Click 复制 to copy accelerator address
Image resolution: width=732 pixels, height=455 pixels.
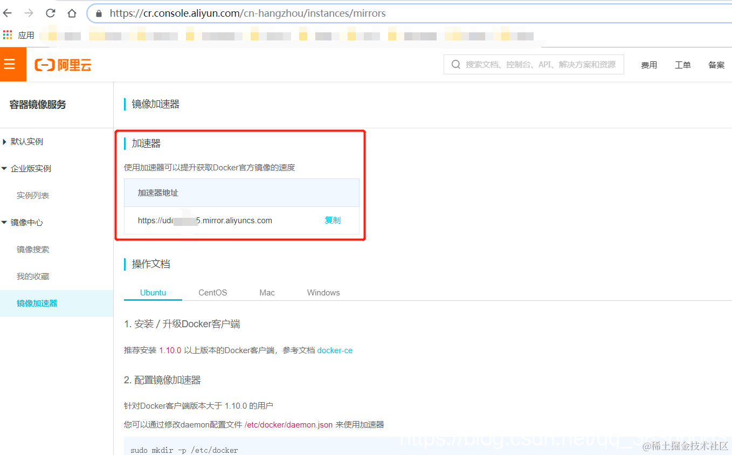(x=333, y=220)
